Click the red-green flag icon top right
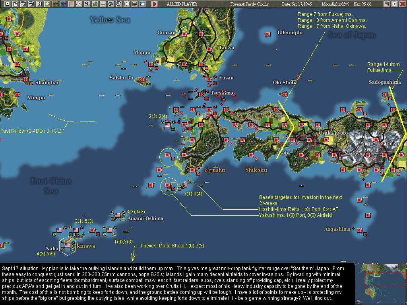 point(387,4)
